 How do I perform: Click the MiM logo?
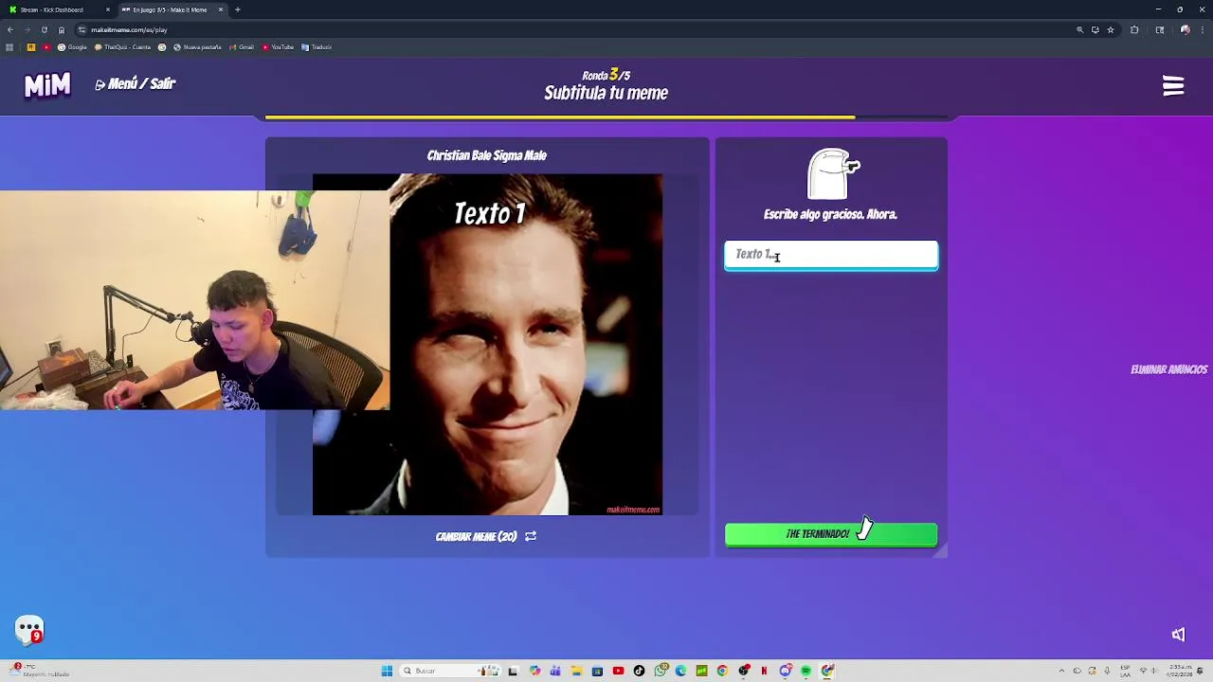tap(47, 85)
